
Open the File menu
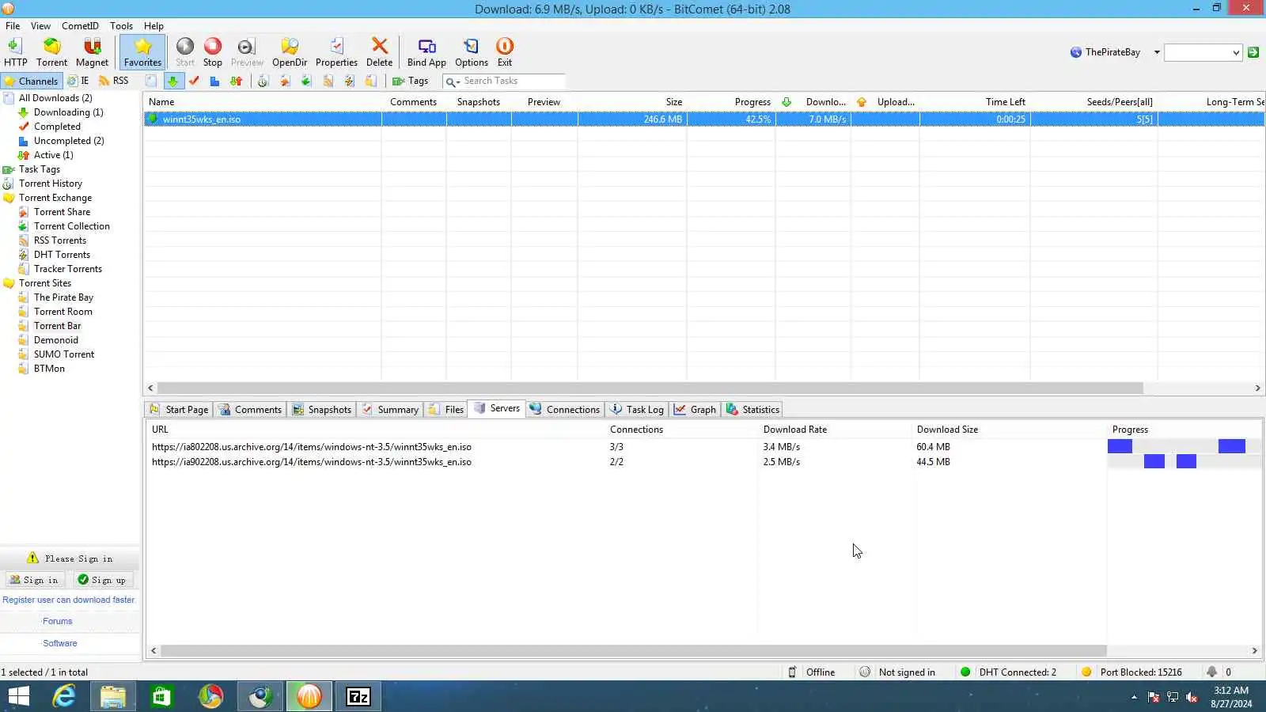pyautogui.click(x=13, y=25)
